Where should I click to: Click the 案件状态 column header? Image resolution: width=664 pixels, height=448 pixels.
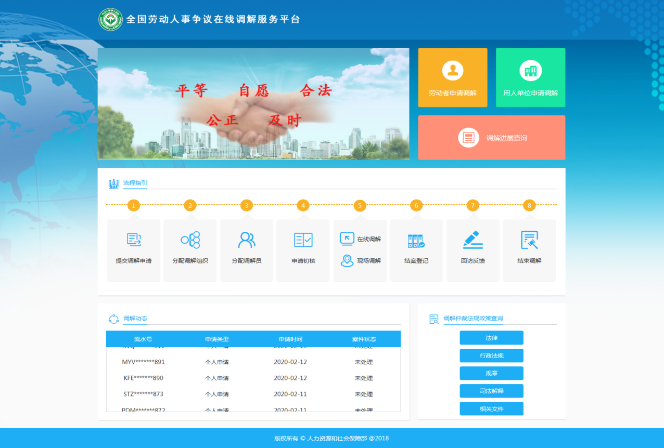[x=364, y=339]
